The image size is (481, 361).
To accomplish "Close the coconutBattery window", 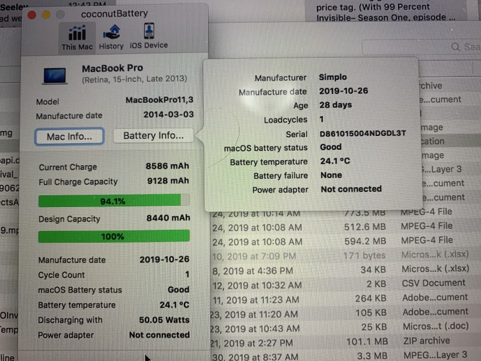I will tap(32, 14).
